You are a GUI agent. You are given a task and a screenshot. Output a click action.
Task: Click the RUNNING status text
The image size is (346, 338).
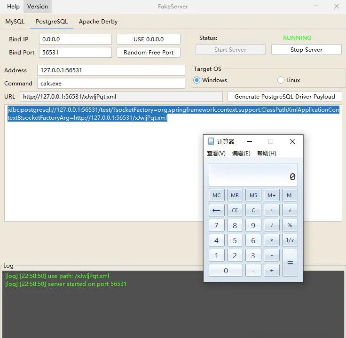pos(297,38)
